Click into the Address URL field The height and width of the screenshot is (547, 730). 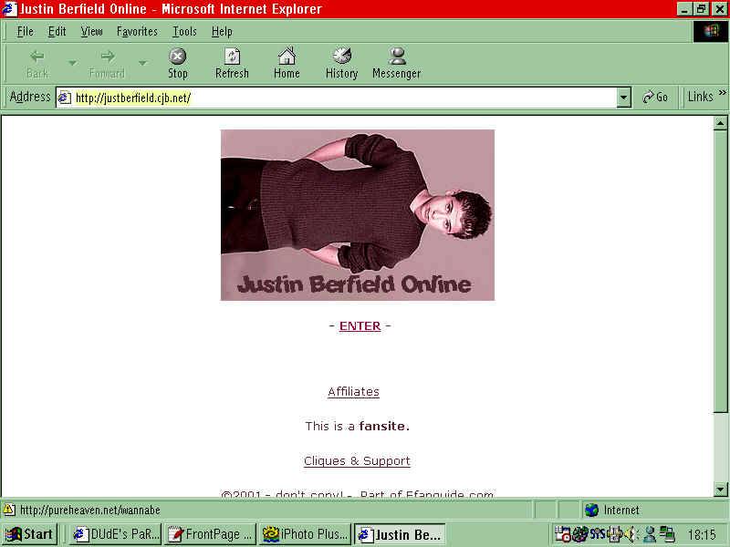pyautogui.click(x=345, y=98)
